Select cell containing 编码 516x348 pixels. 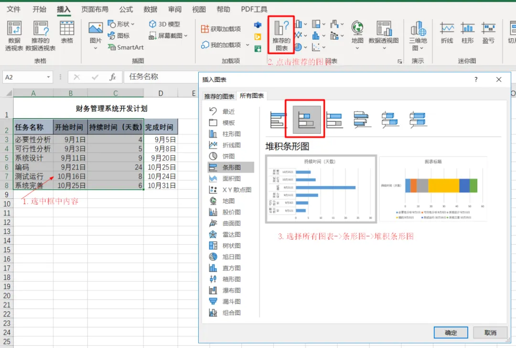[33, 167]
